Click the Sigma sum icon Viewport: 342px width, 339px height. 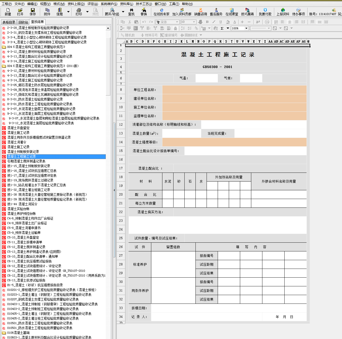[222, 28]
